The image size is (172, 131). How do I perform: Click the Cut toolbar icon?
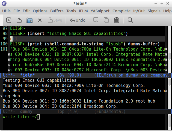click(x=96, y=20)
